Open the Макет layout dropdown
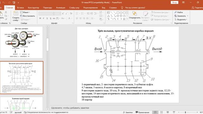The image size is (203, 114). coord(25,12)
